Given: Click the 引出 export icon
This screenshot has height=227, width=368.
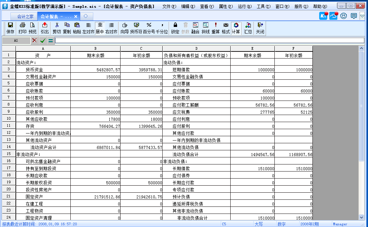Looking at the screenshot, I should [44, 28].
